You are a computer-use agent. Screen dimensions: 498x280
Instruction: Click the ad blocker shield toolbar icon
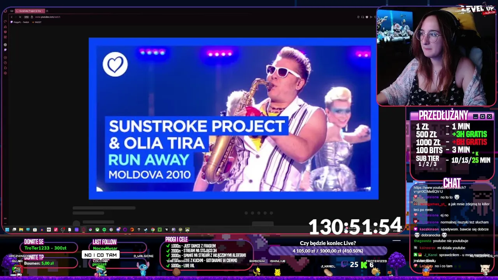(x=367, y=17)
